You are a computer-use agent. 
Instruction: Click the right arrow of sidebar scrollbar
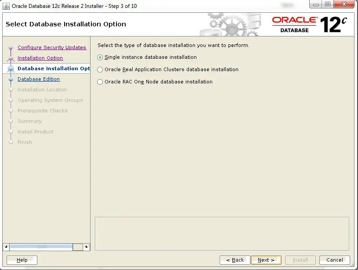[86, 247]
